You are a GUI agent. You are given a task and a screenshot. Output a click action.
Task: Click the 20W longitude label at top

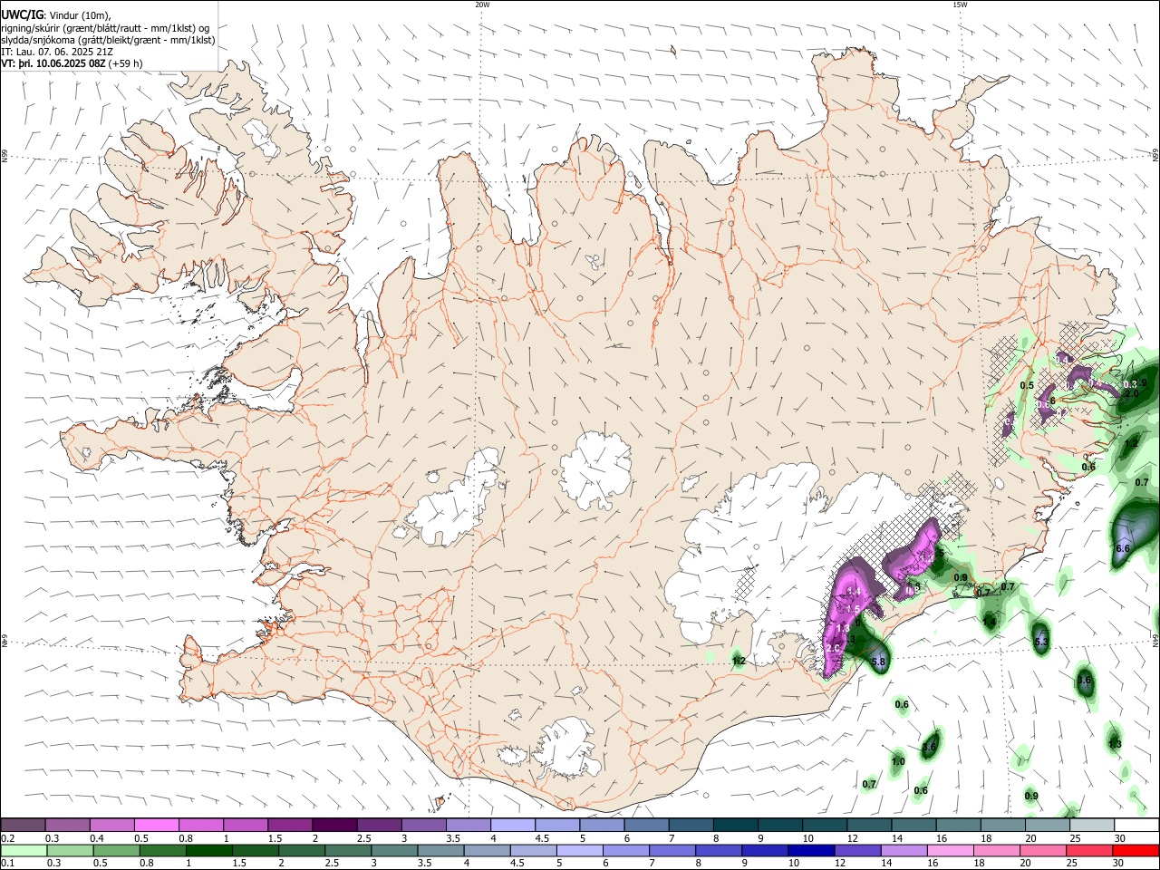pos(482,4)
